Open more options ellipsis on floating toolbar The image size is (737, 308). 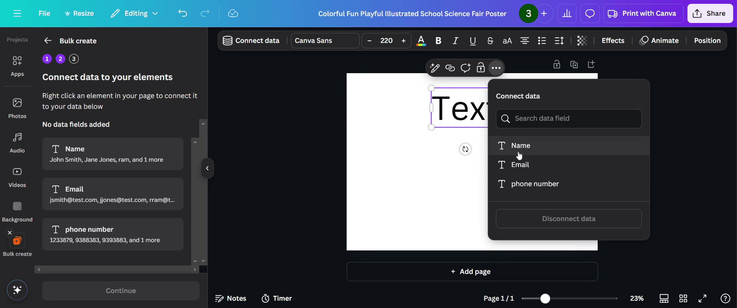496,68
